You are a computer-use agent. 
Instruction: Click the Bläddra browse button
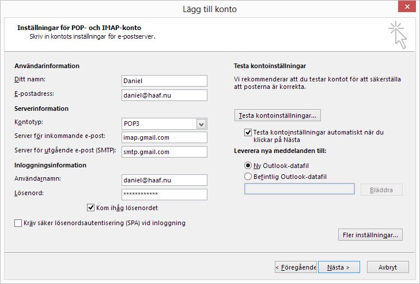click(x=381, y=190)
